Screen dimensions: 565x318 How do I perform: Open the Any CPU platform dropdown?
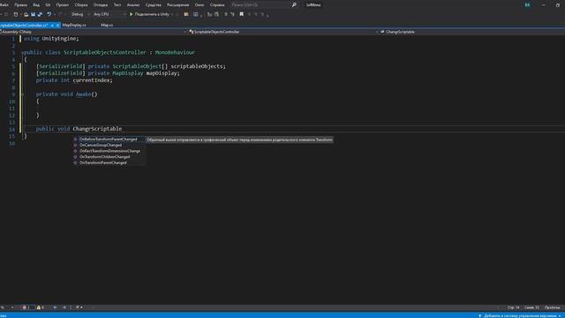(109, 14)
